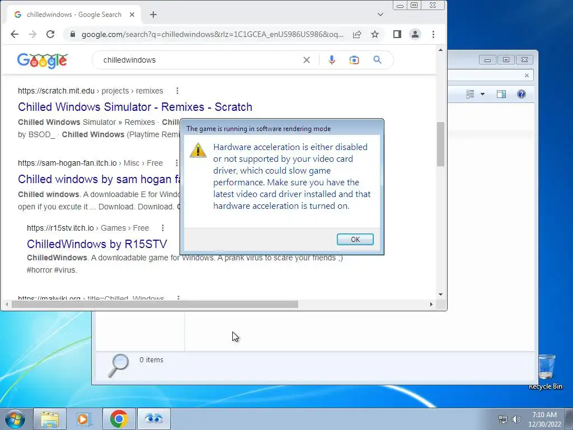Search by image with camera icon
Screen dimensions: 573x430
coord(354,60)
